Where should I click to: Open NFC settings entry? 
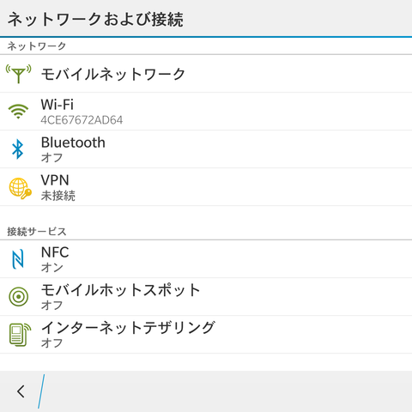click(x=206, y=259)
